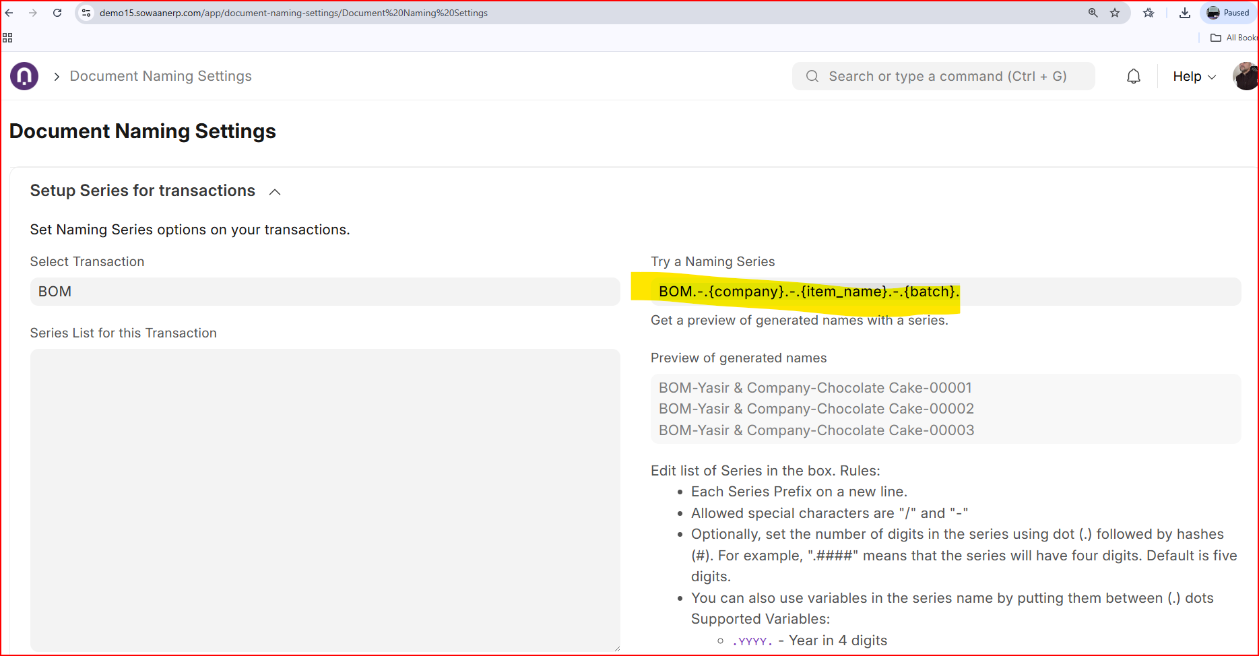The image size is (1259, 656).
Task: Open the Select Transaction field showing BOM
Action: (325, 292)
